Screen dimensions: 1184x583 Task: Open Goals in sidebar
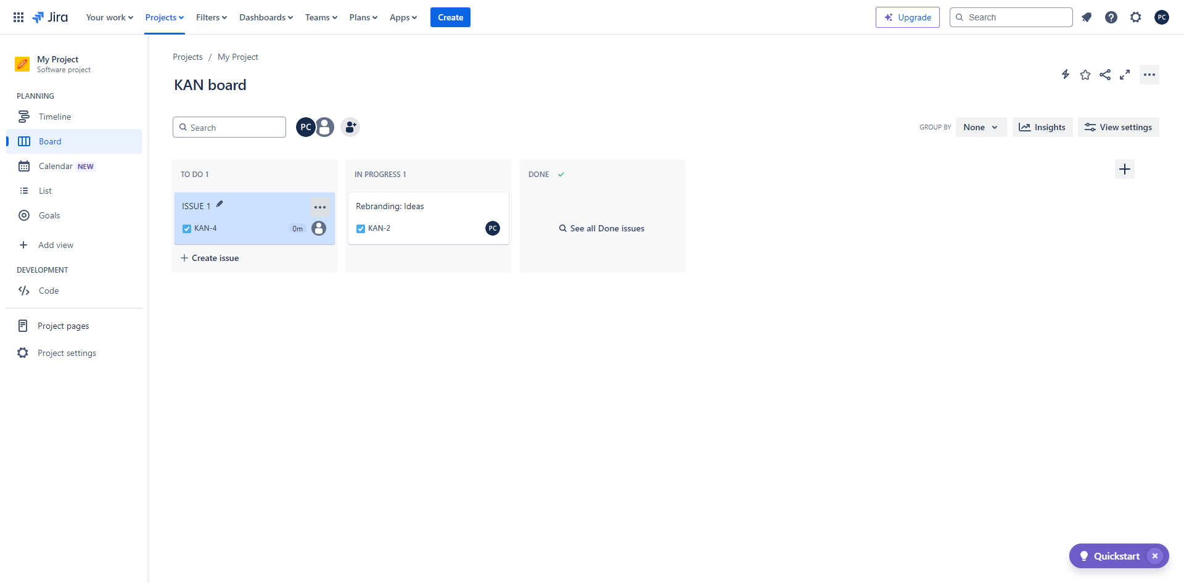74,215
